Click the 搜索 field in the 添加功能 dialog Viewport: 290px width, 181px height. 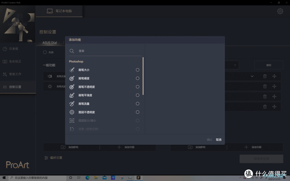(105, 51)
